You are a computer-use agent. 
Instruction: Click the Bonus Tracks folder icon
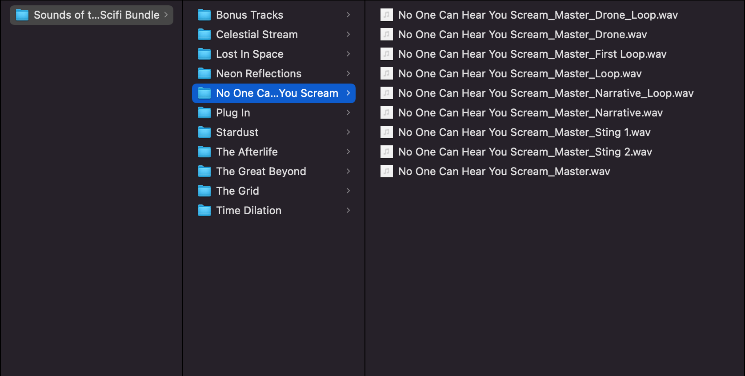[204, 15]
